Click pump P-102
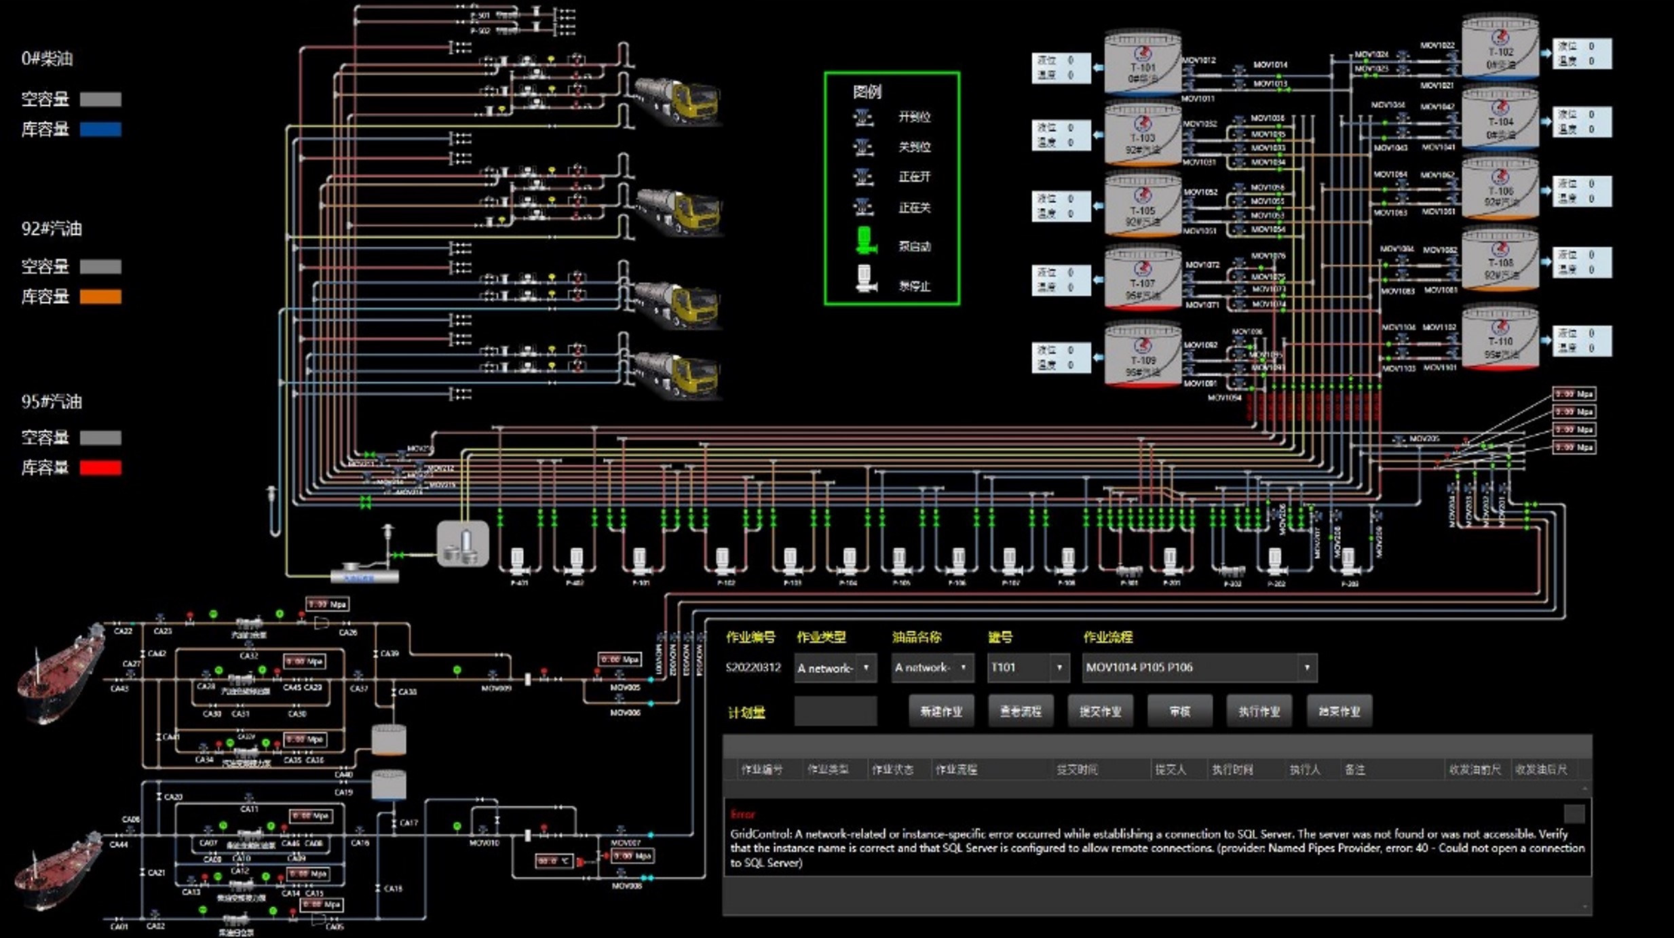The image size is (1674, 938). coord(723,562)
